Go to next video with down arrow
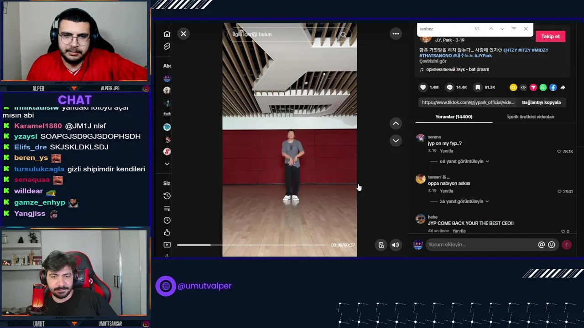This screenshot has height=328, width=584. click(x=396, y=140)
